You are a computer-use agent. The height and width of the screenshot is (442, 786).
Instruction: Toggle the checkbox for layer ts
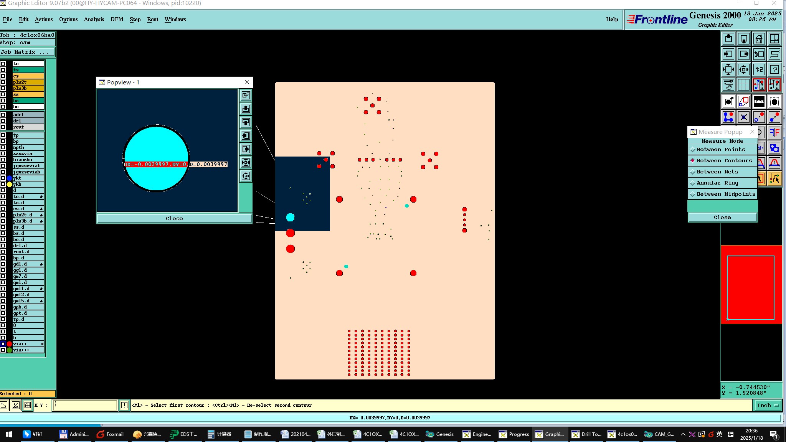tap(3, 70)
